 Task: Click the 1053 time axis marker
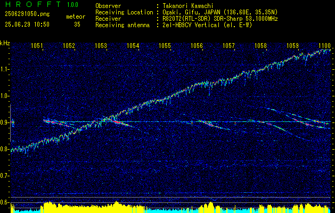click(101, 46)
